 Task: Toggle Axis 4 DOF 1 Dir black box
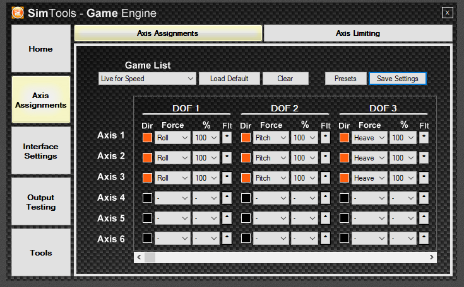pos(147,198)
